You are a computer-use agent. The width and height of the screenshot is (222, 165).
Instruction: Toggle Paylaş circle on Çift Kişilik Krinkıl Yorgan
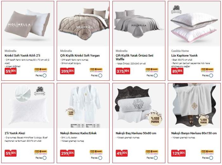click(100, 75)
